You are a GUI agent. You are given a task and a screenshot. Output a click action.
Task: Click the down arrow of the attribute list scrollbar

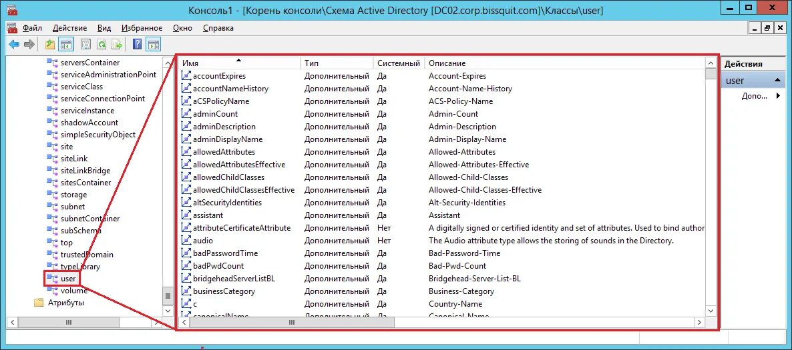point(711,311)
